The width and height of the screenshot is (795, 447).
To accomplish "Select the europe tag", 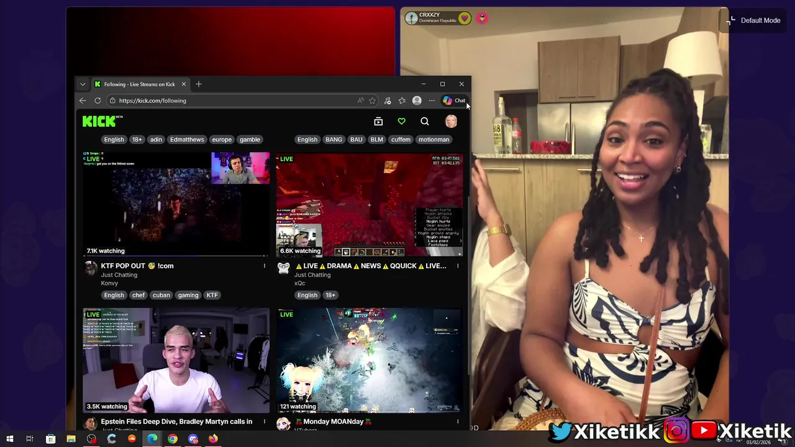I will (x=222, y=140).
